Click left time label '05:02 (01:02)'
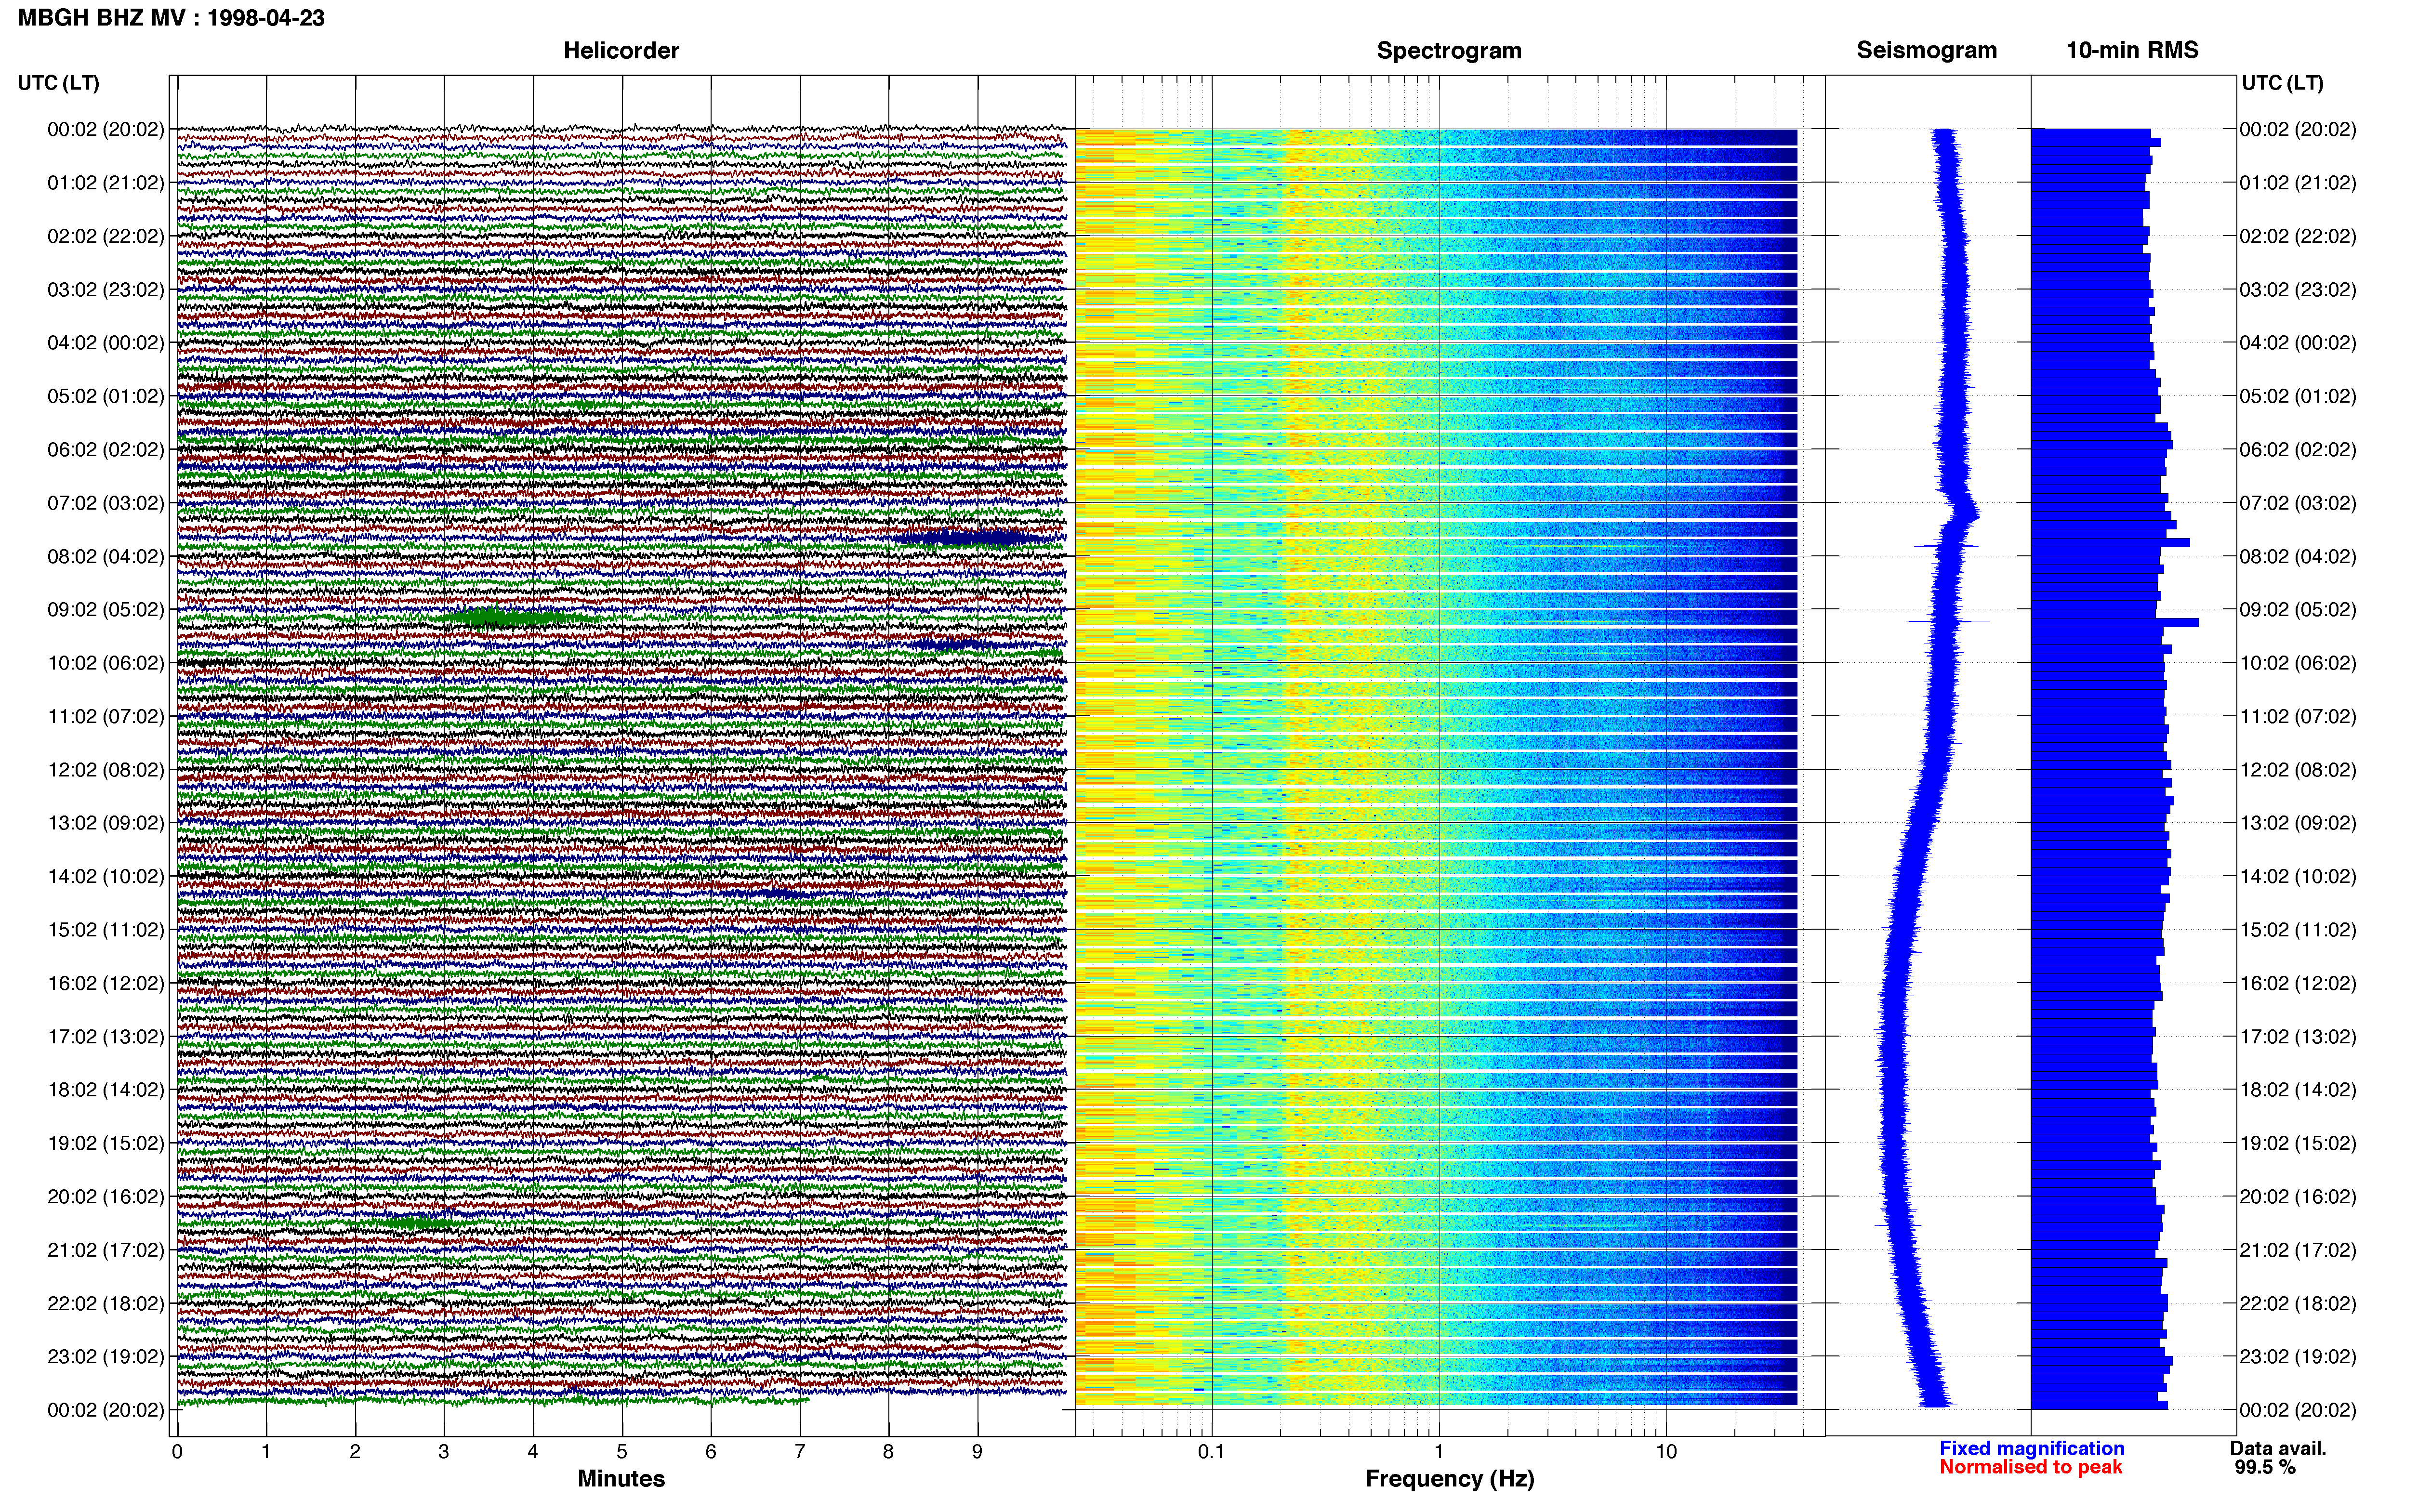The image size is (2418, 1512). (106, 396)
